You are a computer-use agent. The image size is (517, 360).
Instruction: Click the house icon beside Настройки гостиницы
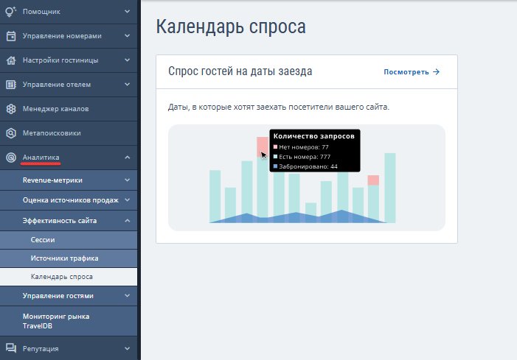point(11,60)
